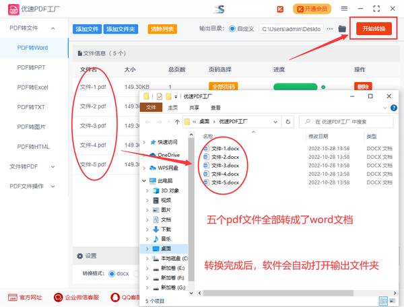This screenshot has height=307, width=404.
Task: Click the 添加文件夹 button
Action: [x=121, y=29]
